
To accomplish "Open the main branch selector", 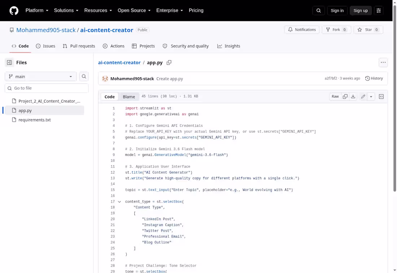I will [x=41, y=77].
